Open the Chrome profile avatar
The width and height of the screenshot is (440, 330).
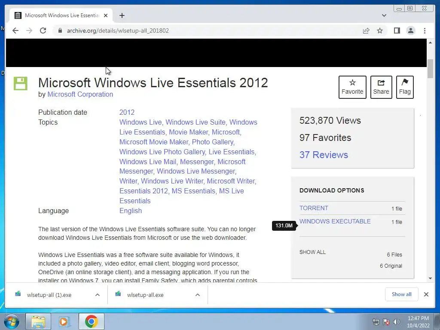[x=410, y=31]
